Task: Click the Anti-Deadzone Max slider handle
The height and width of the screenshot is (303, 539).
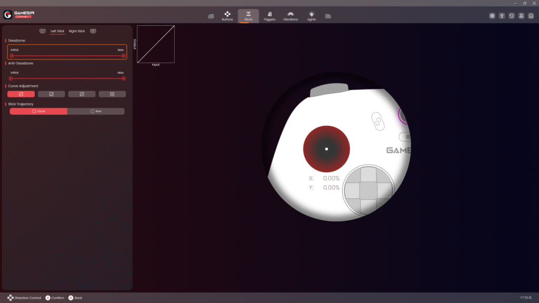Action: (x=123, y=78)
